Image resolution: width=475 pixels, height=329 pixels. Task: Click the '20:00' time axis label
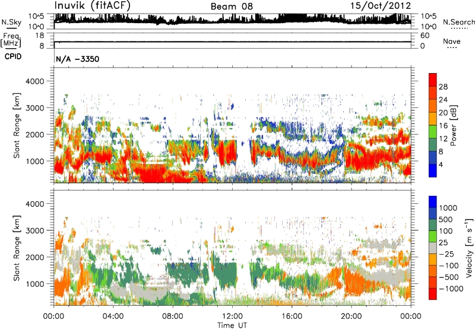(351, 317)
